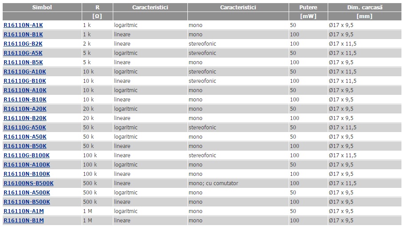Screen dimensions: 405x229
Task: Click the R16110N-A100K link
Action: pos(27,165)
